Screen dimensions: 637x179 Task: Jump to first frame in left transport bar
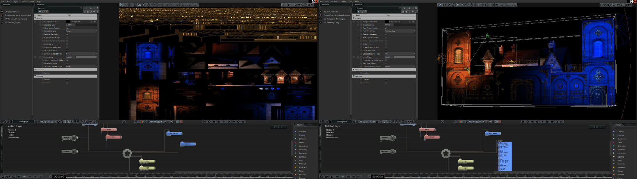pos(205,122)
